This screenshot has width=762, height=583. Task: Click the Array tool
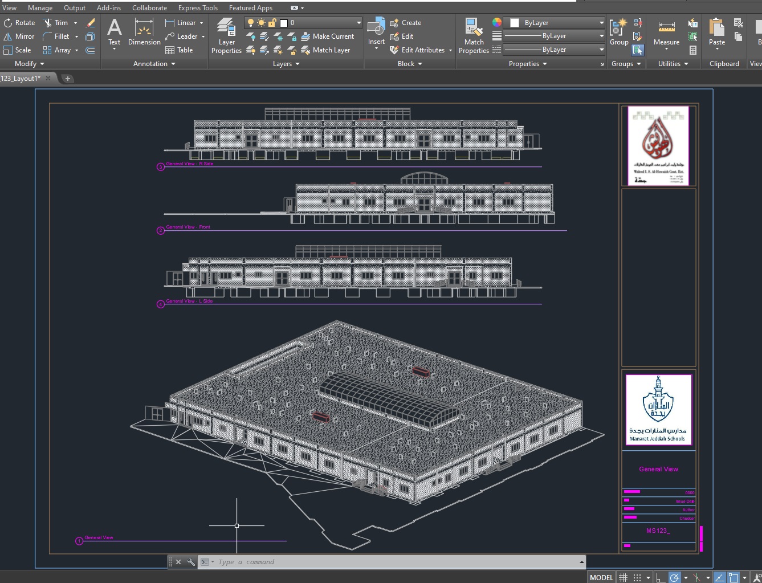point(57,50)
